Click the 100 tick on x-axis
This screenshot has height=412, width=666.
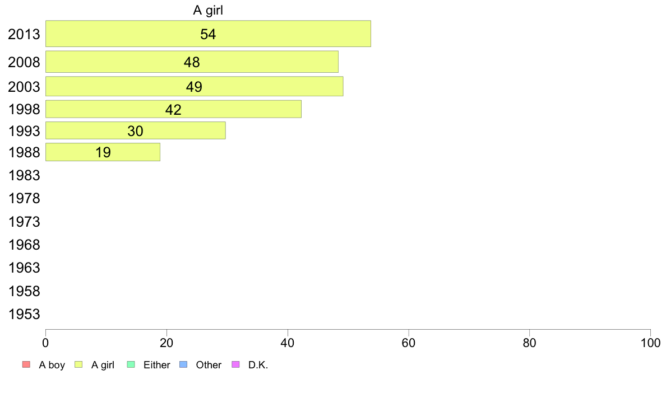(650, 343)
